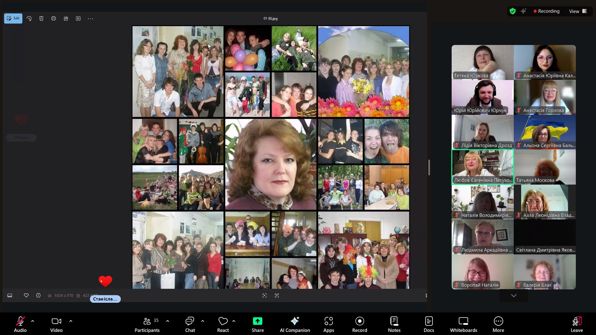This screenshot has width=596, height=335.
Task: Start slideshow with the play icon
Action: tap(78, 19)
